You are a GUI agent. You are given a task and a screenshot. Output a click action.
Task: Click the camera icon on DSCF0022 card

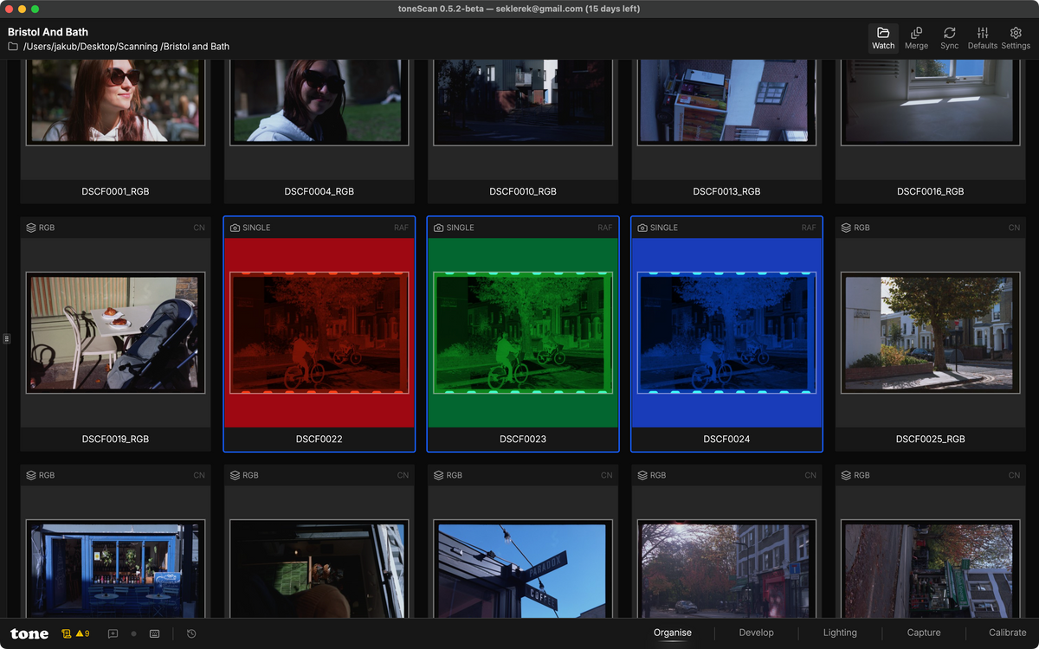tap(235, 228)
